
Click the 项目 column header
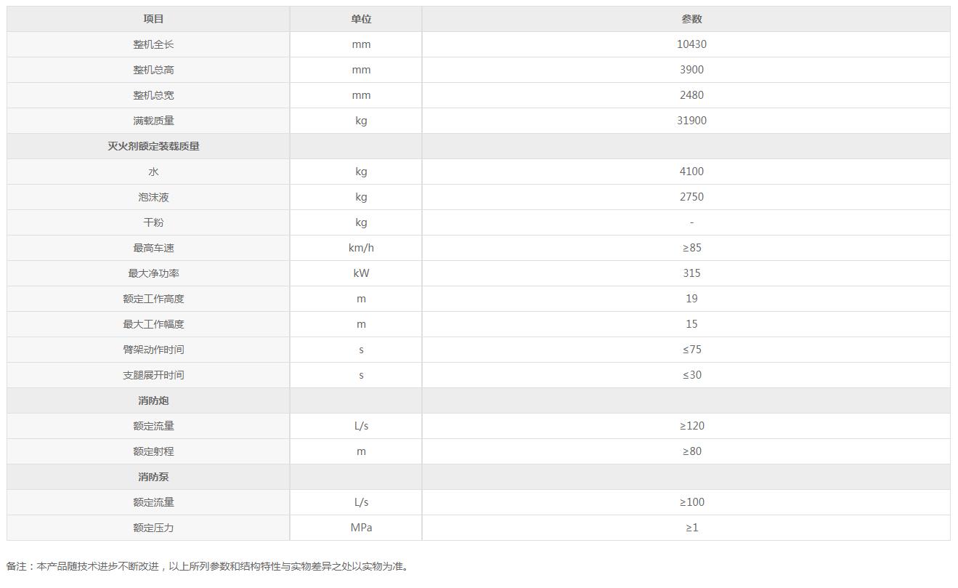(153, 19)
